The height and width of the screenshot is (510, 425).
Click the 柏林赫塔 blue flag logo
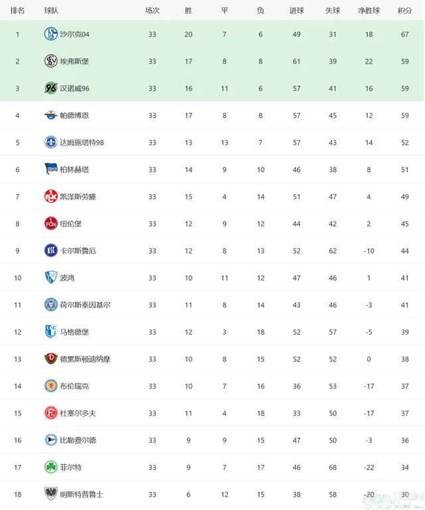tap(50, 169)
